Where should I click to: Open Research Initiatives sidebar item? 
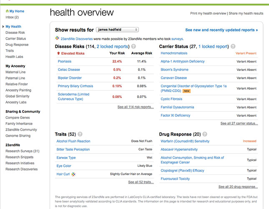(20, 163)
